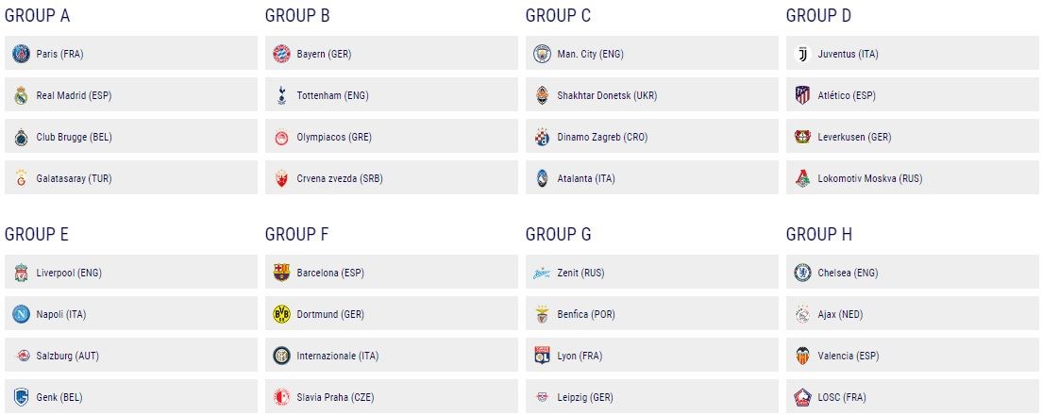Click the Liverpool crest icon
Viewport: 1042px width, 415px height.
coord(21,273)
